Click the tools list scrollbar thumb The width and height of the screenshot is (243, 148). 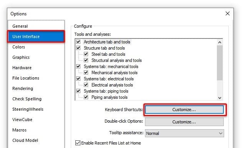coord(220,63)
